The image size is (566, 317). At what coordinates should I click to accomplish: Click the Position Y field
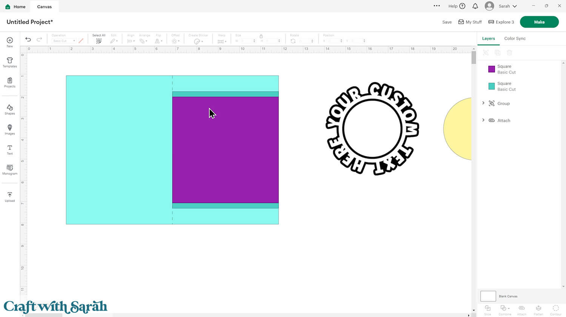[358, 41]
